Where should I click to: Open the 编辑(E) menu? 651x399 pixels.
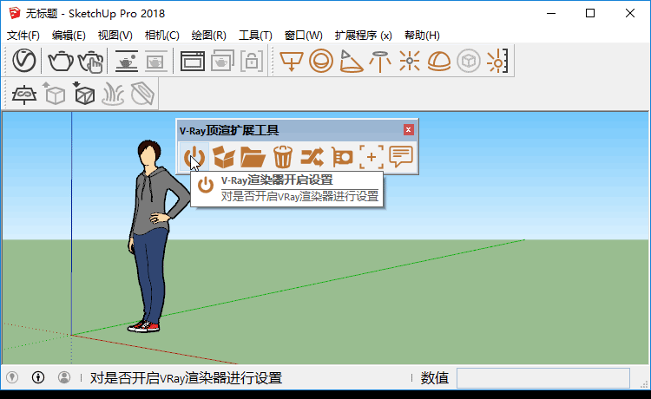pyautogui.click(x=69, y=36)
